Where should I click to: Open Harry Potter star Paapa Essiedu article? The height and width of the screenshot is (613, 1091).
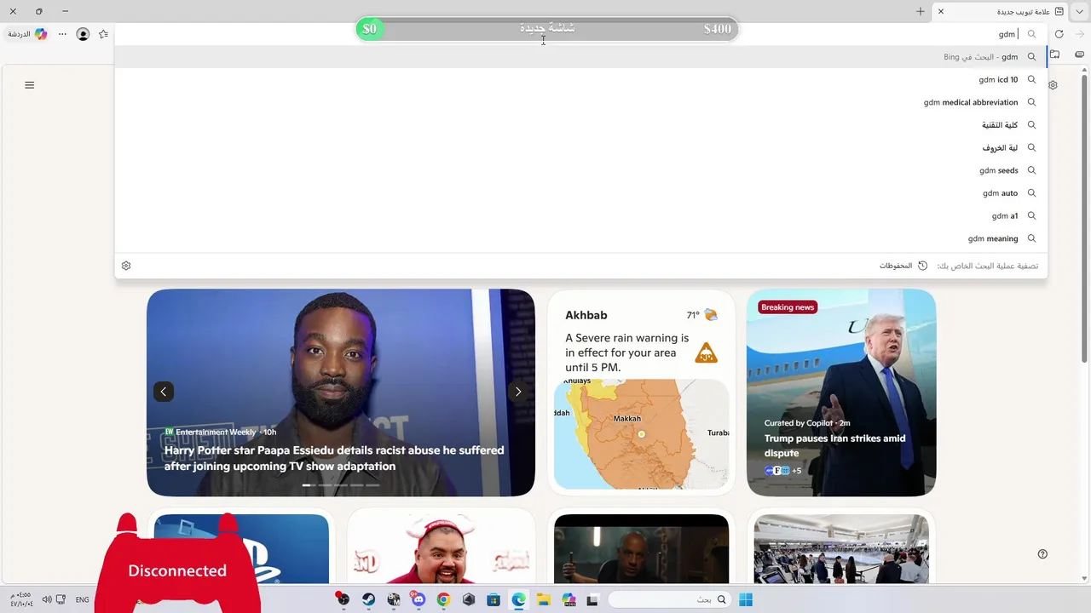pos(334,458)
